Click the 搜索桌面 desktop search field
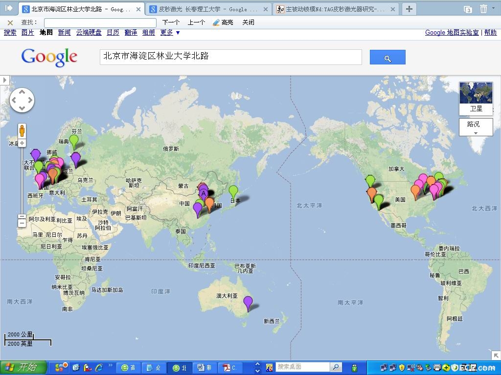501x375 pixels. click(x=302, y=367)
